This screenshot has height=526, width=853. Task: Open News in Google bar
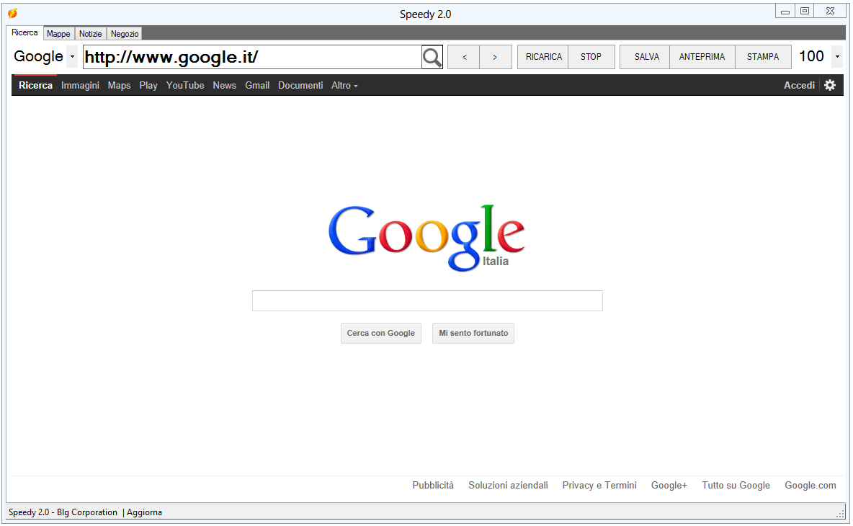click(224, 86)
